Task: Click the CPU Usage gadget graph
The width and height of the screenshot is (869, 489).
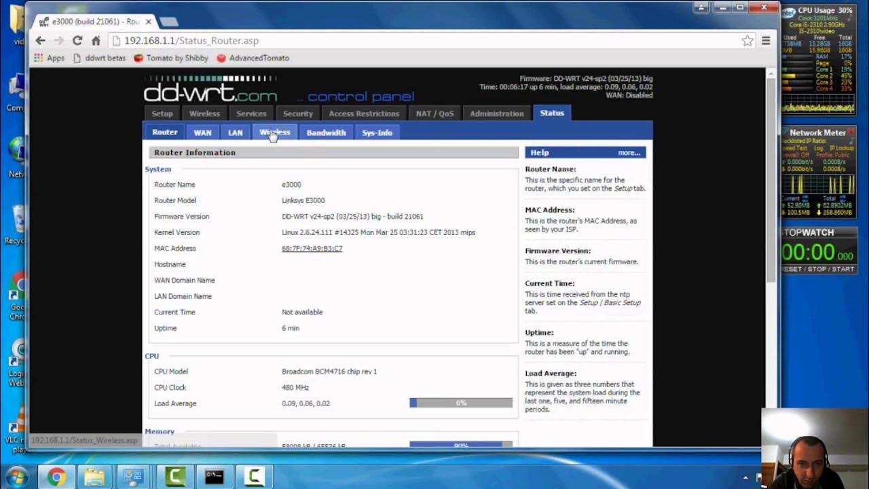Action: coord(819,103)
